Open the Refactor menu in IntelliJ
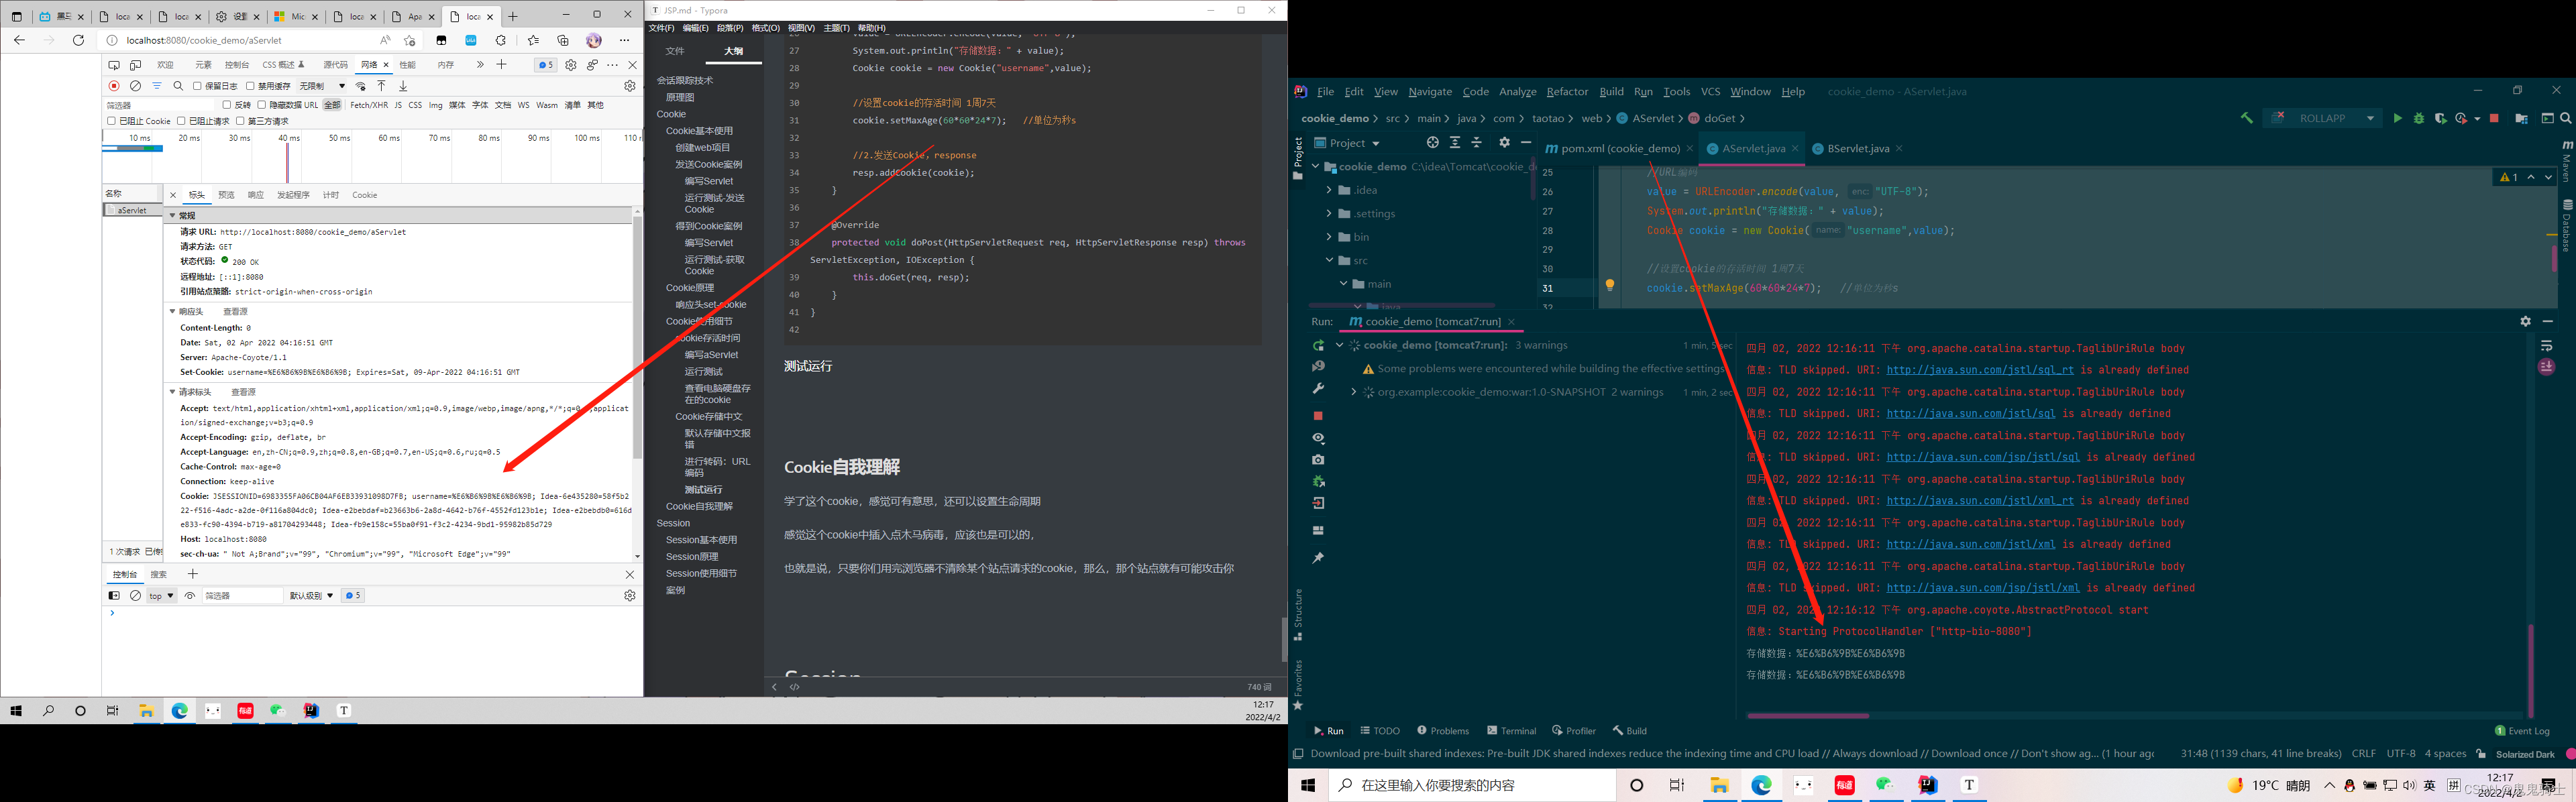Screen dimensions: 2576x802 [x=1567, y=91]
